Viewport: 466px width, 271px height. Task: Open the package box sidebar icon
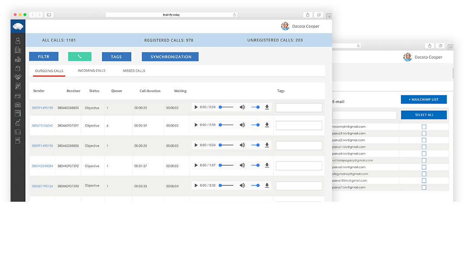[x=18, y=68]
